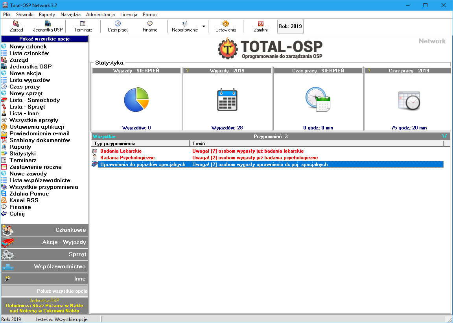This screenshot has height=323, width=453.
Task: Select Badania Lekarskie reminder row
Action: (x=267, y=151)
